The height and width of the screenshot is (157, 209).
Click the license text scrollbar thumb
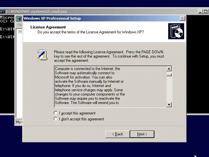169,75
